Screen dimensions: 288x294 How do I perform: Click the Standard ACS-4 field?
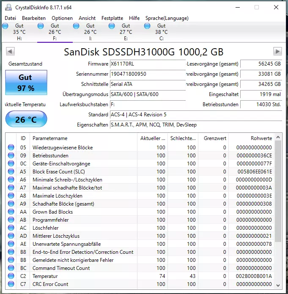click(x=196, y=115)
